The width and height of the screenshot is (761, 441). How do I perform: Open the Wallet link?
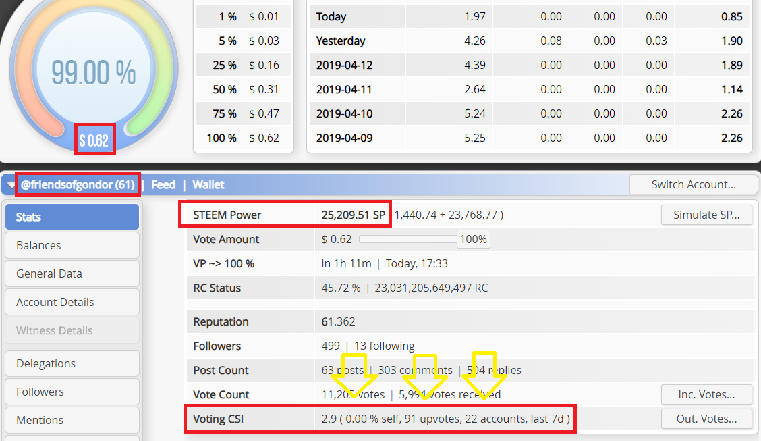click(x=208, y=184)
